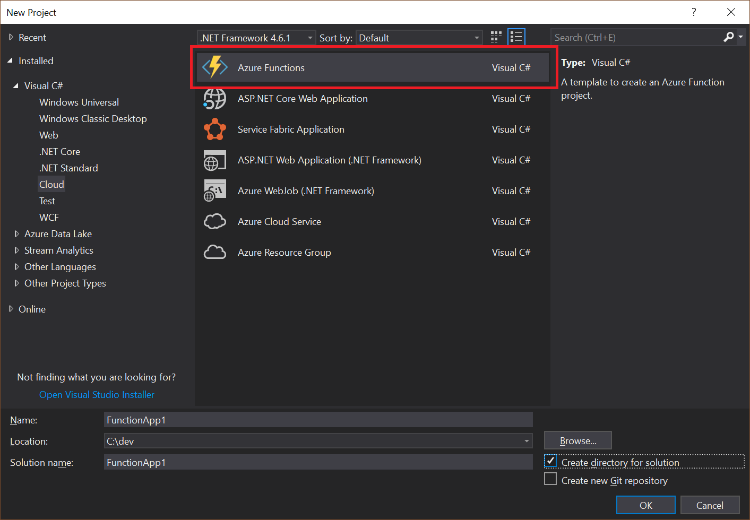
Task: Uncheck Create directory for solution
Action: [551, 461]
